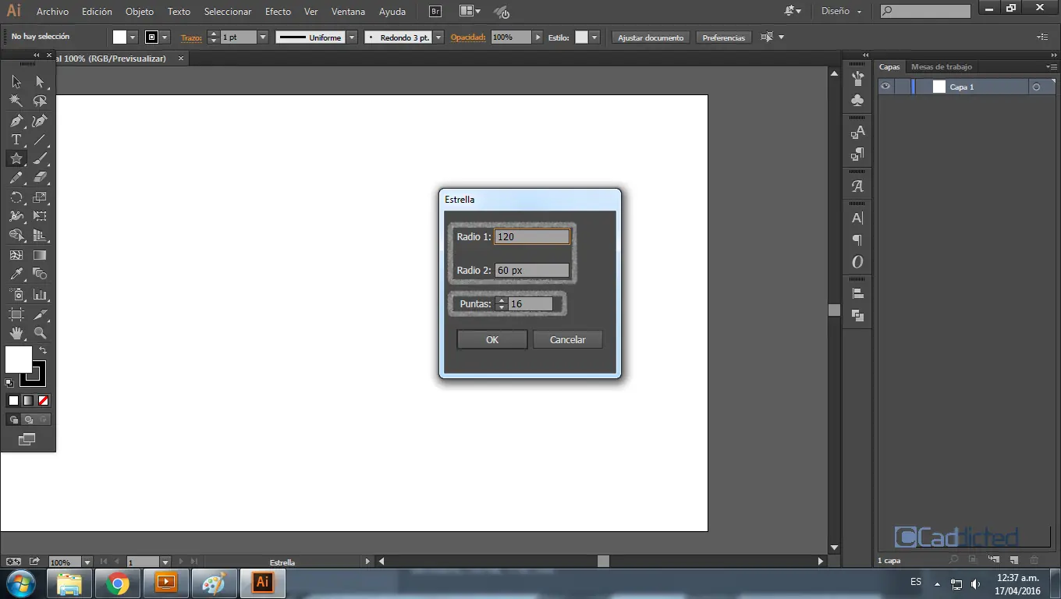Select the Type tool
Image resolution: width=1061 pixels, height=599 pixels.
click(x=16, y=140)
